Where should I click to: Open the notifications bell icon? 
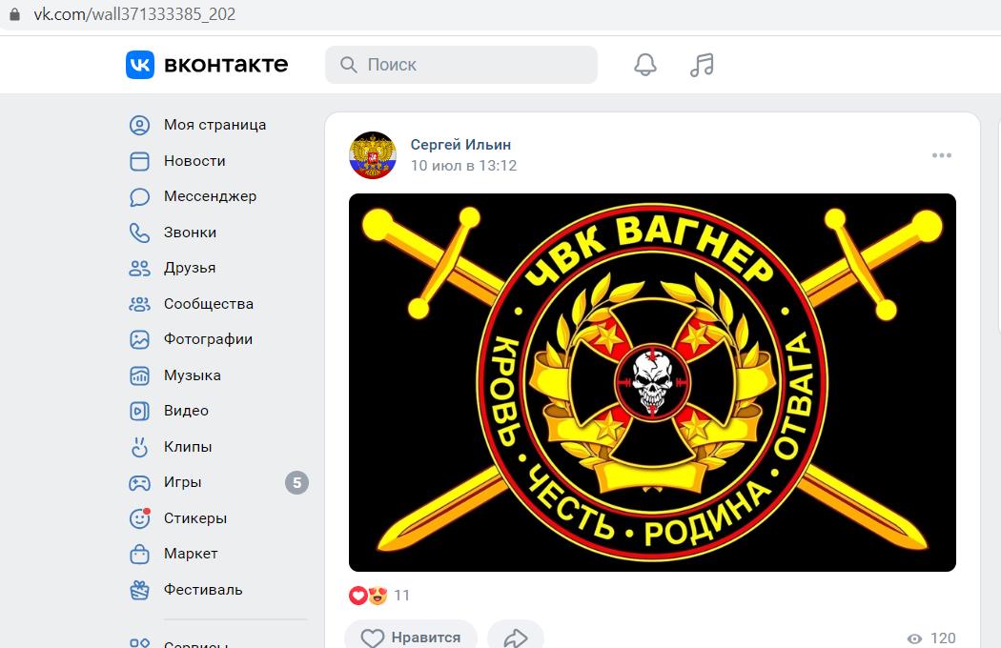[x=644, y=65]
